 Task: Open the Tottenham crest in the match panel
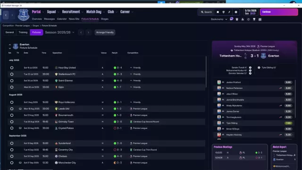coord(245,56)
